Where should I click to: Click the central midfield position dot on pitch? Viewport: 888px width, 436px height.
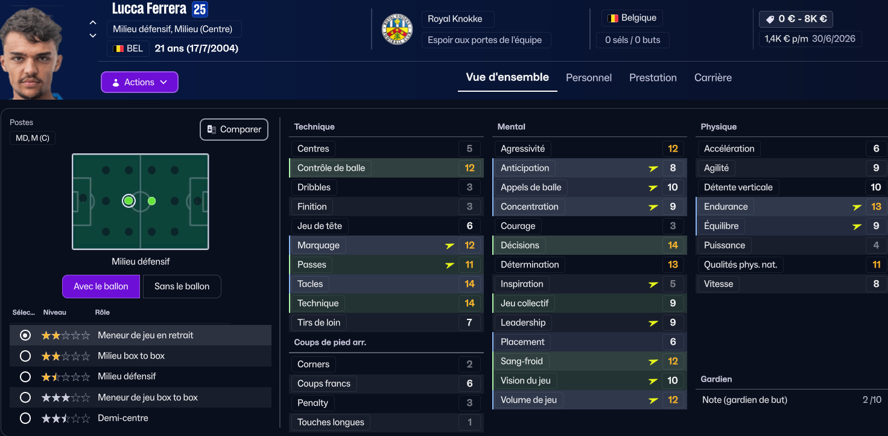[x=152, y=200]
